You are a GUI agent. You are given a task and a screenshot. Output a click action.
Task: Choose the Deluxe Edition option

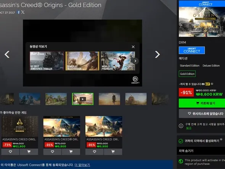(x=211, y=66)
